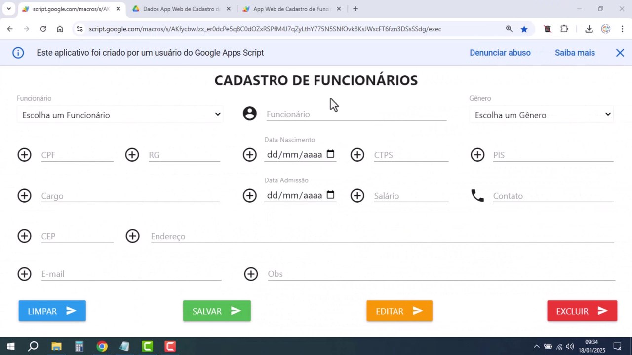The width and height of the screenshot is (632, 355).
Task: Open the 'Escolha um Gênero' dropdown
Action: (542, 115)
